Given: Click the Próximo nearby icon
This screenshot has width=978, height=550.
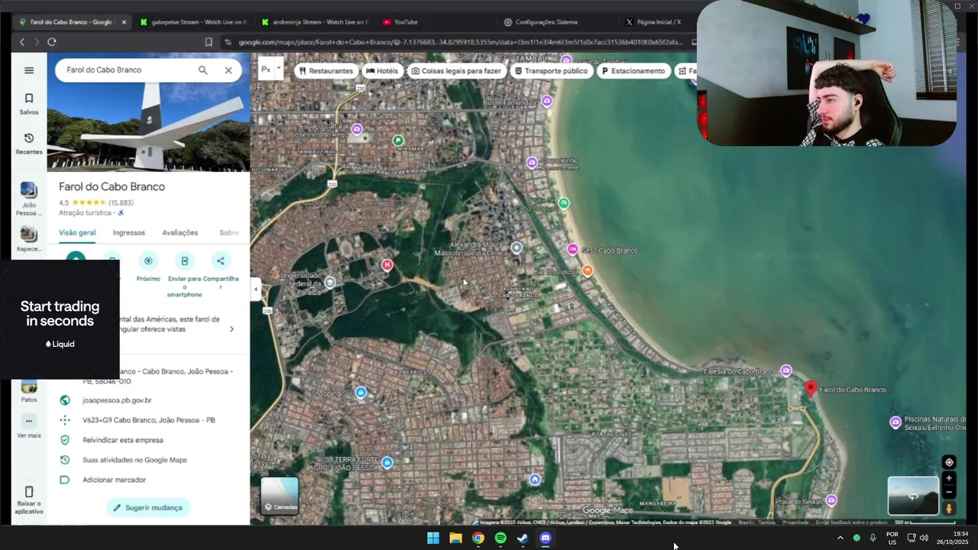Looking at the screenshot, I should pyautogui.click(x=148, y=261).
